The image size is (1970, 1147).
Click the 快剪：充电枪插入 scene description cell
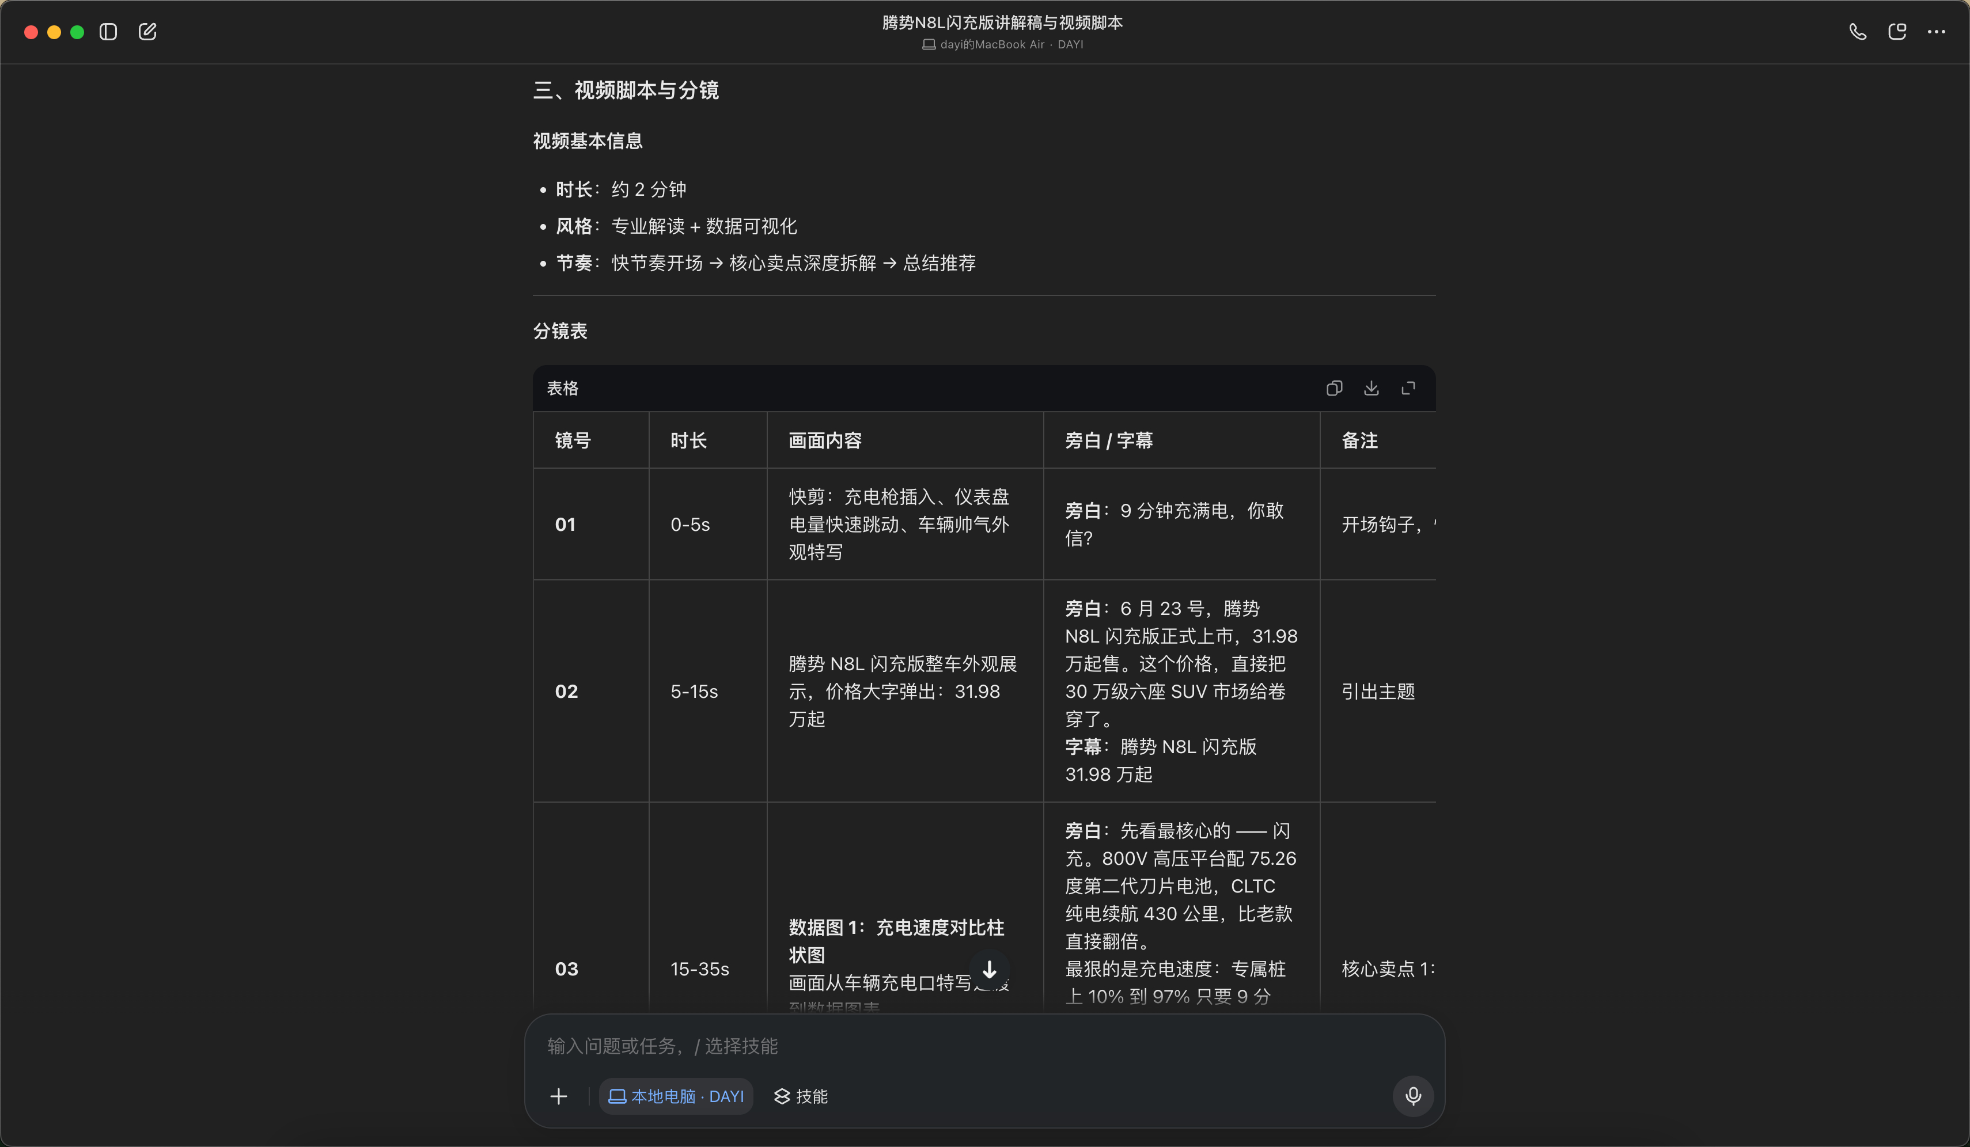tap(904, 525)
